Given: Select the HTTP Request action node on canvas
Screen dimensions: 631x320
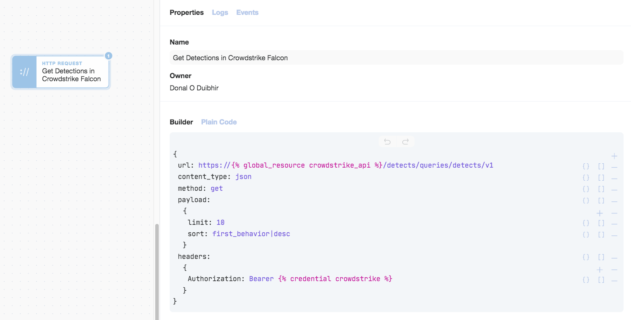Looking at the screenshot, I should 61,72.
